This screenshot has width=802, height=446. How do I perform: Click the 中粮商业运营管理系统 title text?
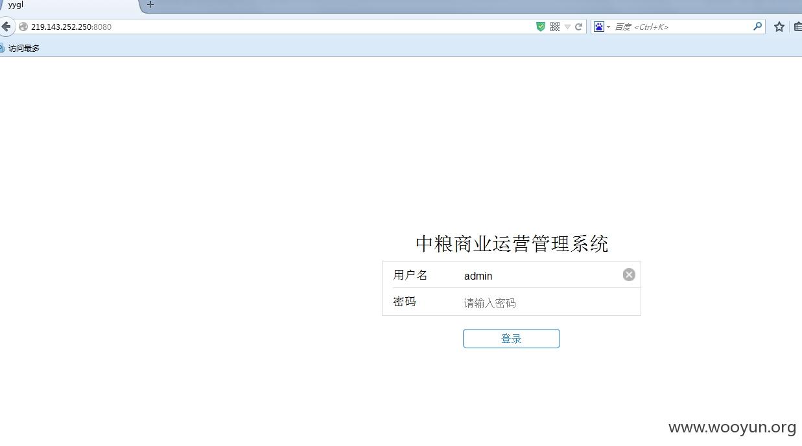click(512, 243)
